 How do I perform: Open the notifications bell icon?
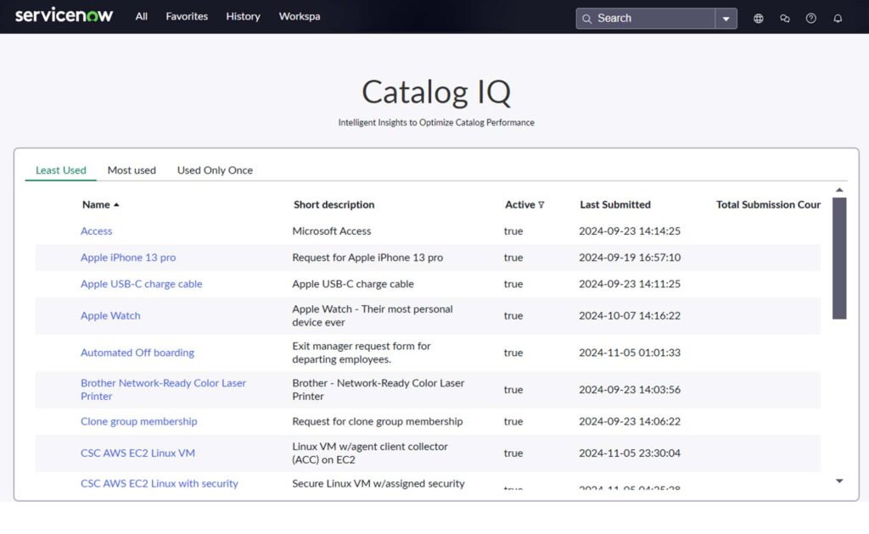pyautogui.click(x=838, y=19)
